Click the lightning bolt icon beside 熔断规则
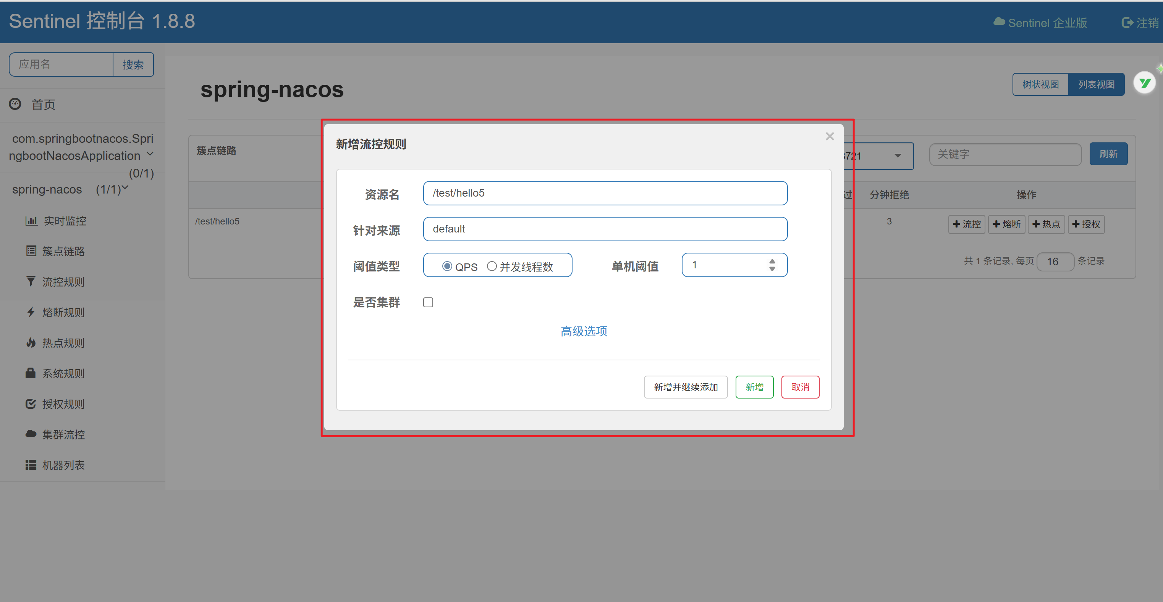The image size is (1163, 602). pyautogui.click(x=31, y=312)
